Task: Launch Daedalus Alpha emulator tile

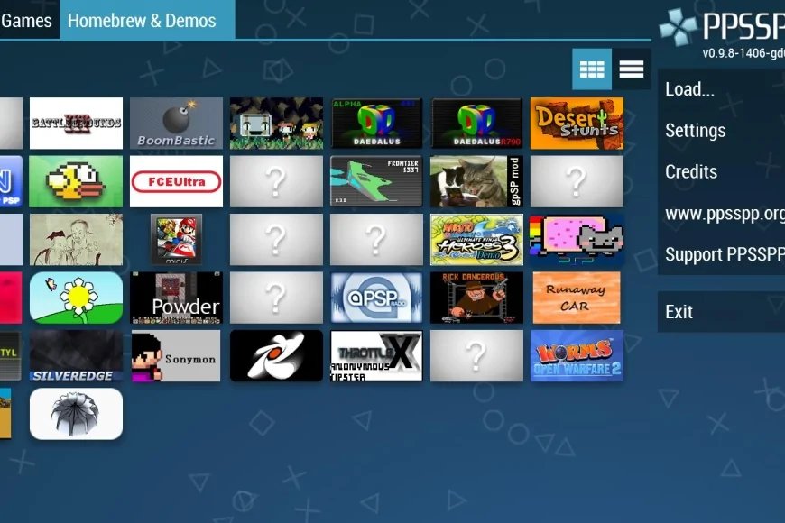Action: coord(376,124)
